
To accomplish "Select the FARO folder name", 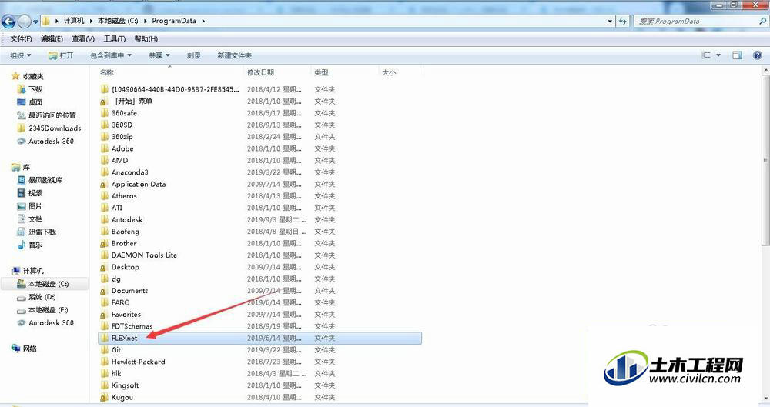I will pos(121,302).
